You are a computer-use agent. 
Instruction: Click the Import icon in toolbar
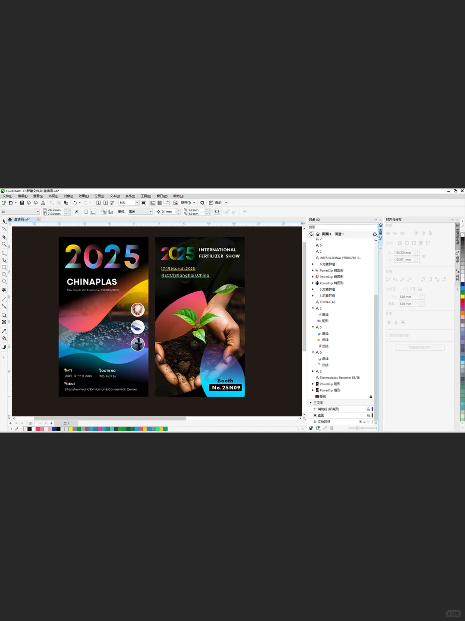pos(99,203)
